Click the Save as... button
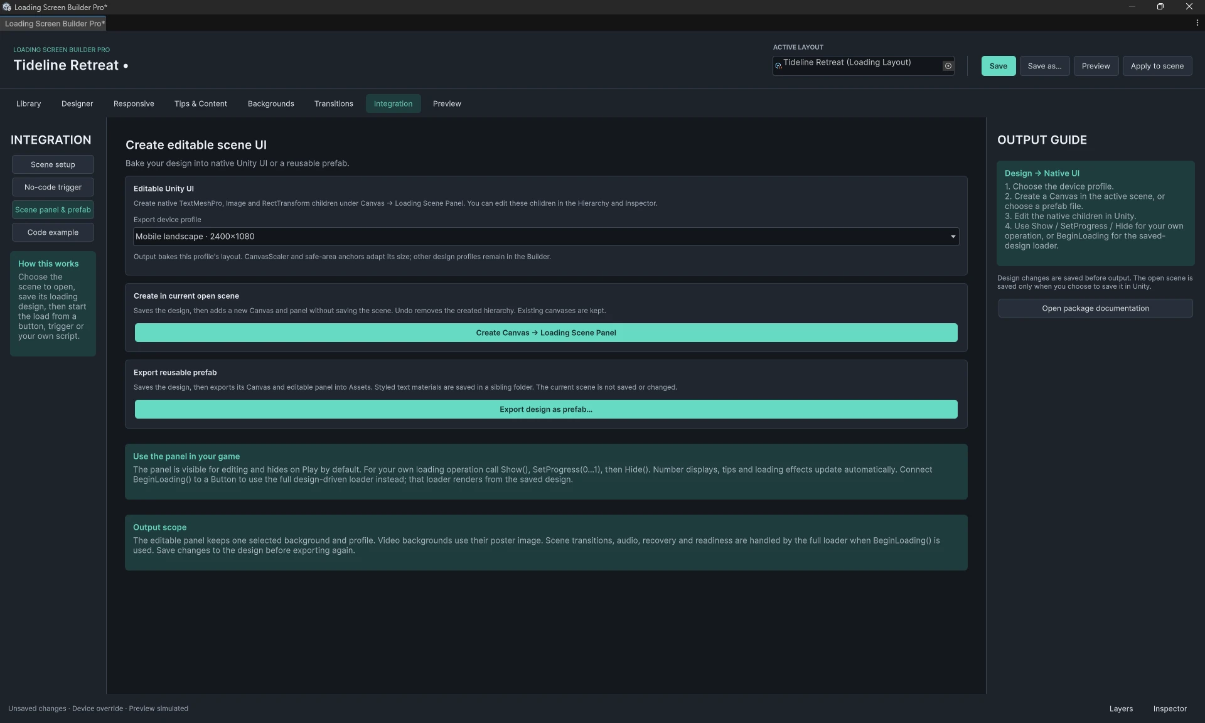The image size is (1205, 723). pos(1044,66)
